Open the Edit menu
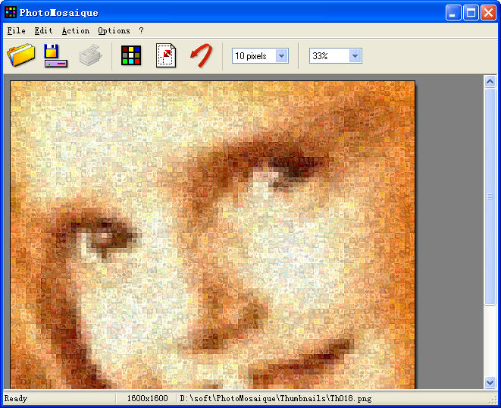501x408 pixels. [x=43, y=31]
